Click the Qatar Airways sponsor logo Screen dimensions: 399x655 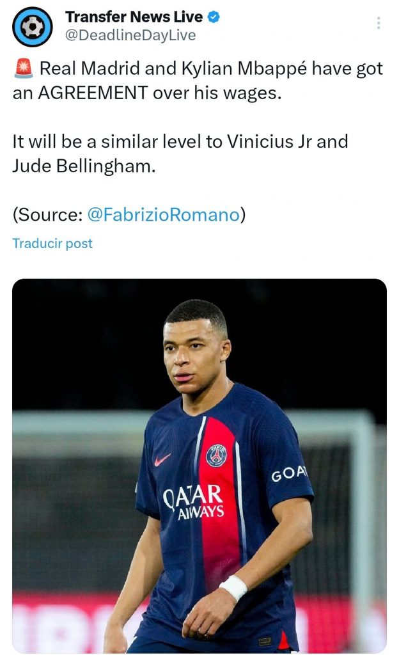tap(192, 501)
